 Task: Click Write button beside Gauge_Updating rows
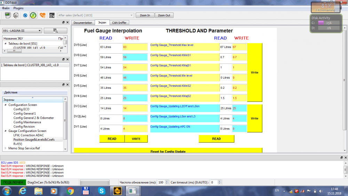point(255,118)
